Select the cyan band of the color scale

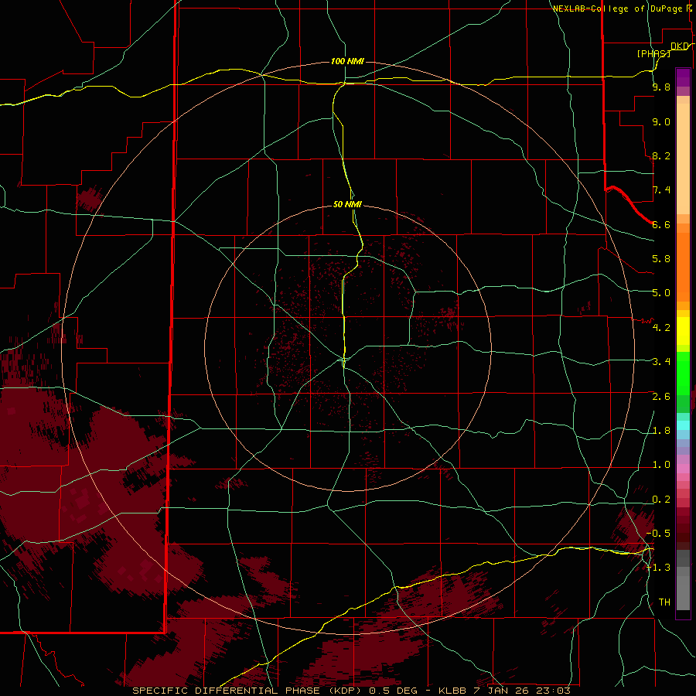[683, 425]
